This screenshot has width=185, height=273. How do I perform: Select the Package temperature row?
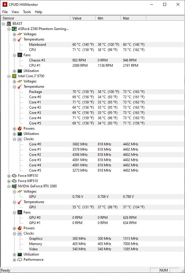tap(92, 92)
